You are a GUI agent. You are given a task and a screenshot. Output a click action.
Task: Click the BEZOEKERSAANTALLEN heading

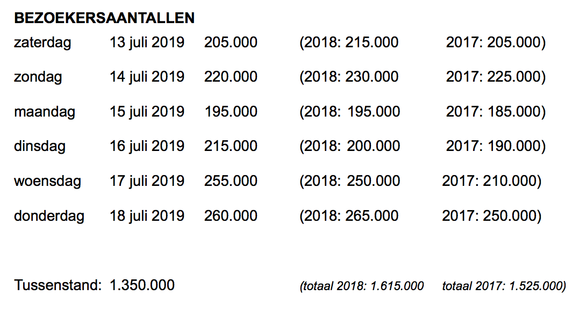click(104, 18)
